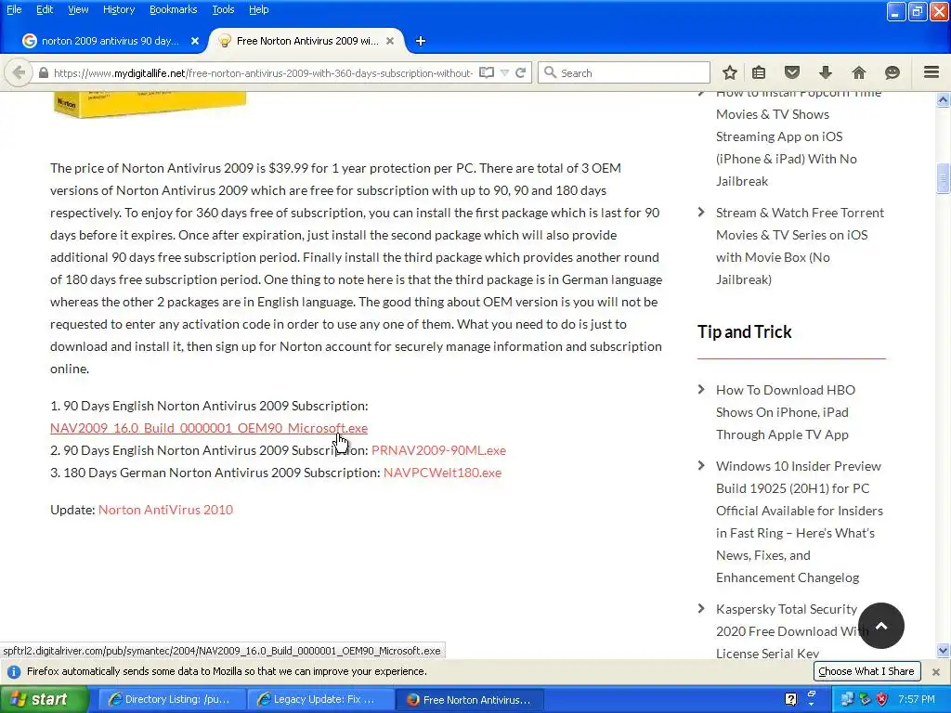
Task: Open the View menu
Action: [78, 9]
